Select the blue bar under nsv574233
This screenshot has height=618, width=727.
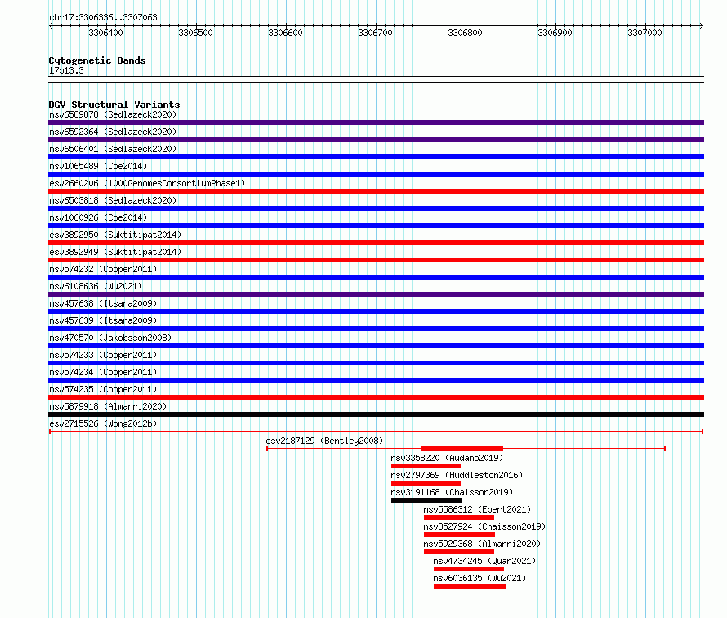click(376, 363)
